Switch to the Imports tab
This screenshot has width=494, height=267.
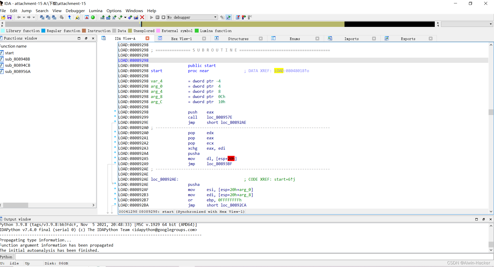[x=351, y=39]
